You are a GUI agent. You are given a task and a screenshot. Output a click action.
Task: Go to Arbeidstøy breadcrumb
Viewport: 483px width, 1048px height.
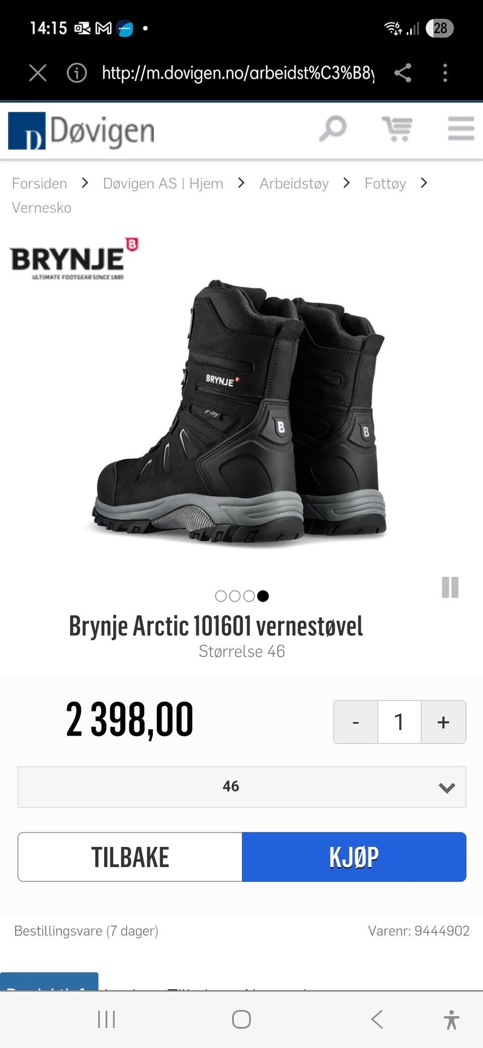point(294,183)
